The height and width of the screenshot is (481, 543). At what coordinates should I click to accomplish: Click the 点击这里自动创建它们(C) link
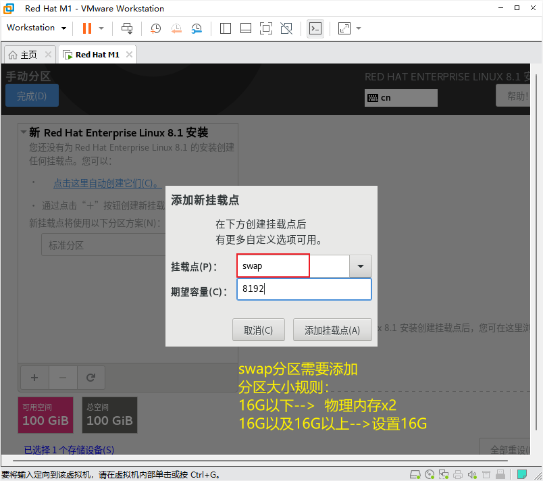tap(107, 183)
